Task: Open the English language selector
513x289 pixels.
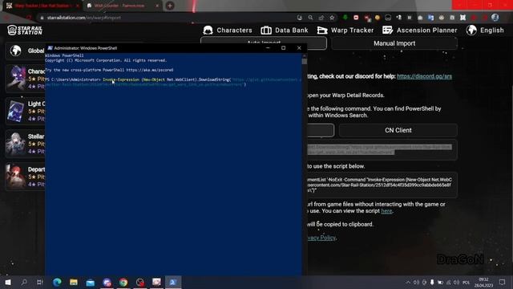Action: 485,31
